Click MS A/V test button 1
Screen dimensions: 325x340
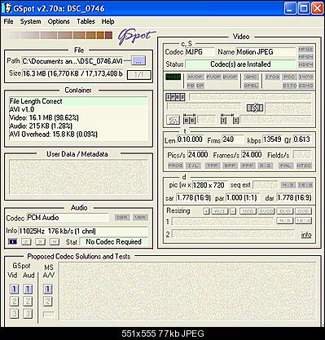tap(48, 289)
